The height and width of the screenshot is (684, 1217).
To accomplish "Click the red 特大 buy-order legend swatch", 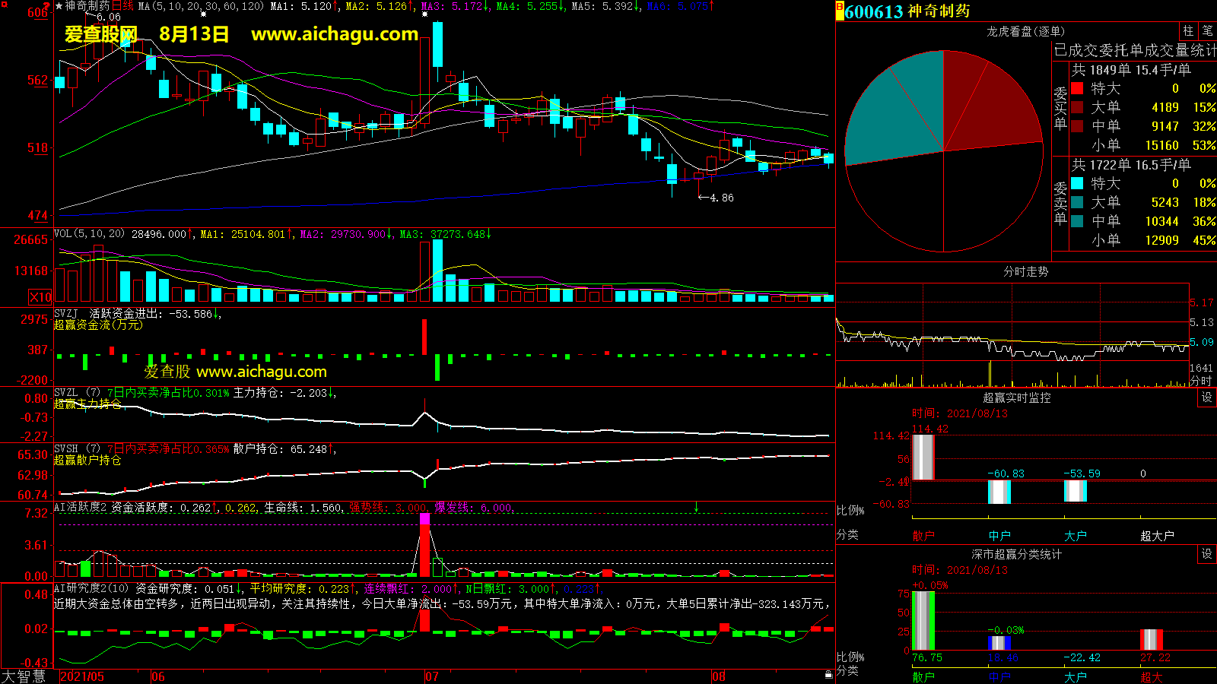I will coord(1077,89).
